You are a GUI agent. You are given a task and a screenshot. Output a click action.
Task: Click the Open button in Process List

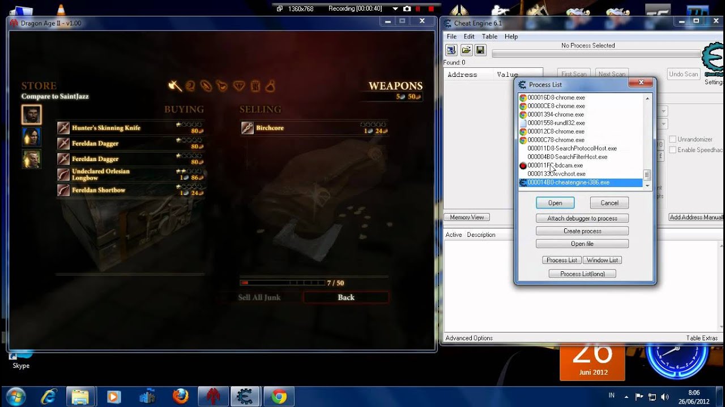pos(555,203)
